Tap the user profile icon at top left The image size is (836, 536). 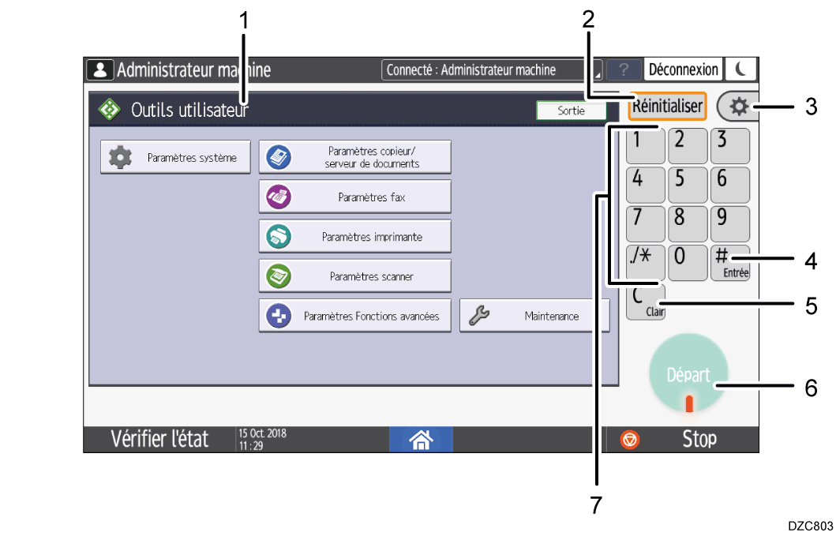click(x=99, y=69)
